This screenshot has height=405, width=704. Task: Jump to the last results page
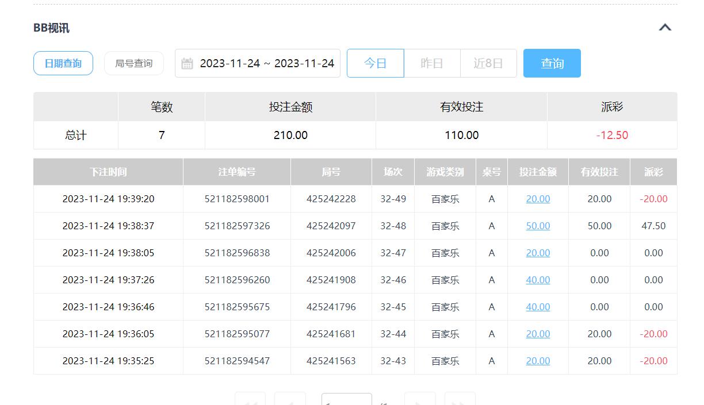coord(460,400)
